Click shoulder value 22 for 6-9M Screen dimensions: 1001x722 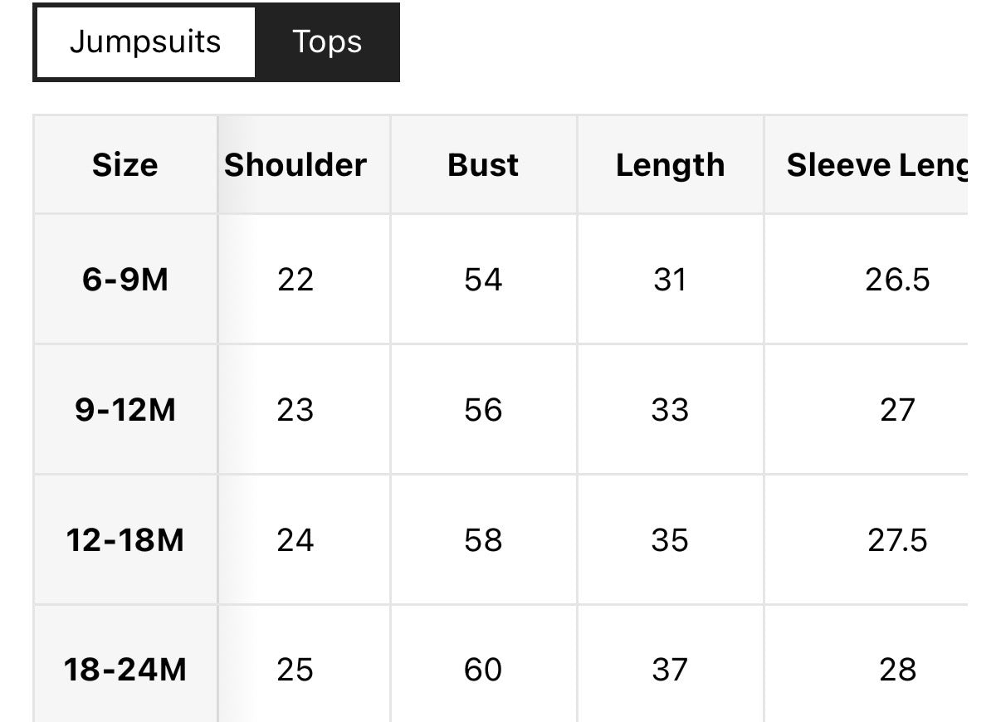(295, 280)
